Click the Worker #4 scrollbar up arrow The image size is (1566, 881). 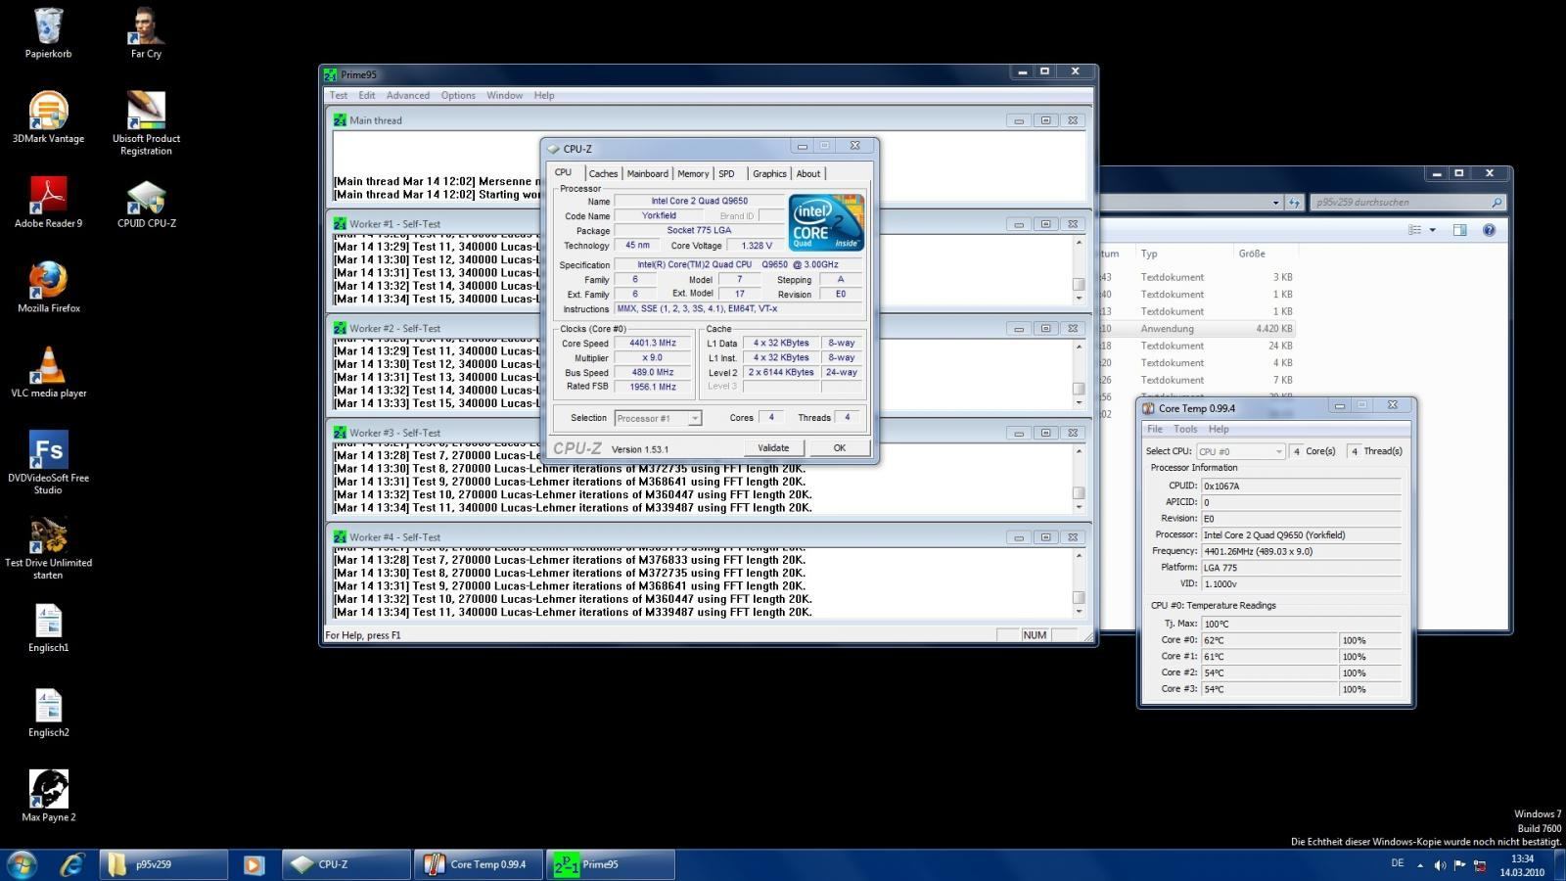[1079, 555]
